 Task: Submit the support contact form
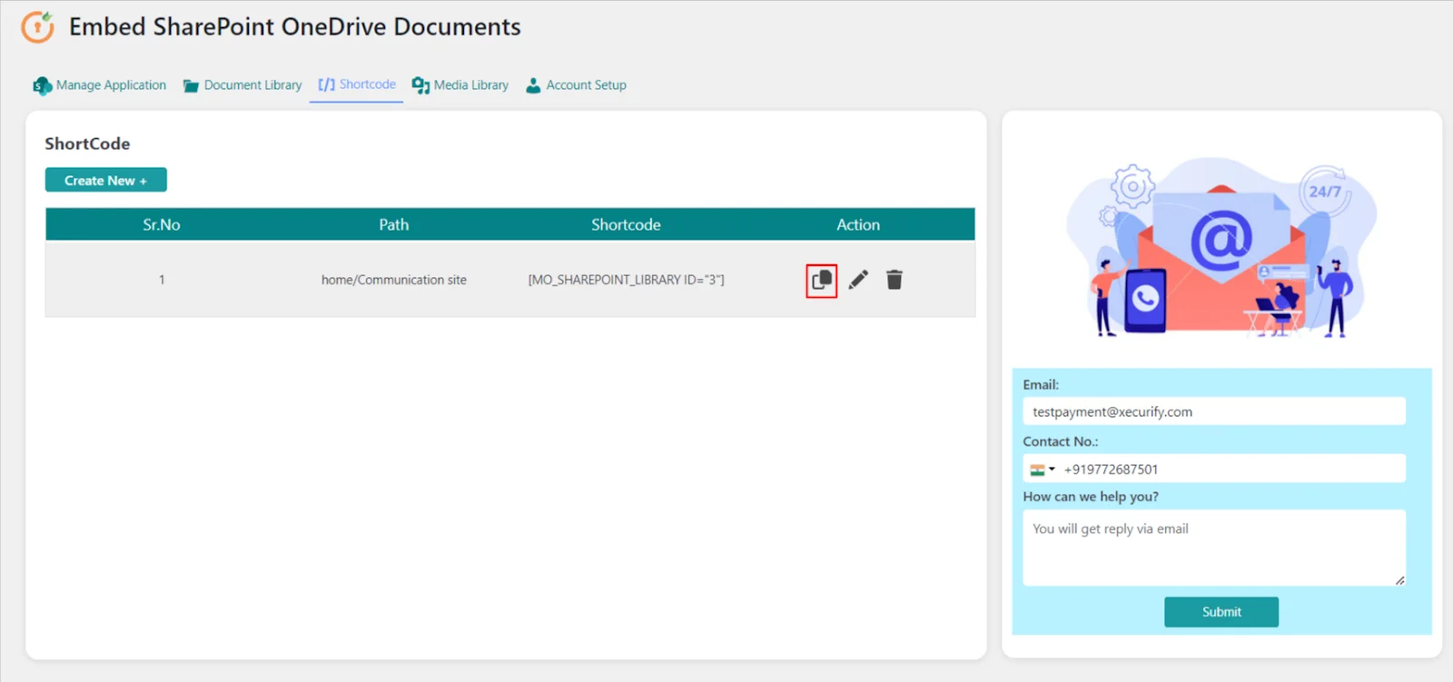coord(1221,612)
